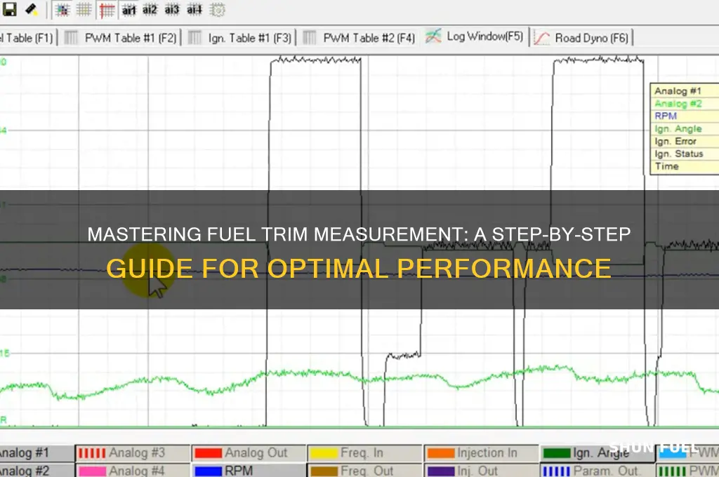Select the ai2 toolbar button

pyautogui.click(x=150, y=10)
